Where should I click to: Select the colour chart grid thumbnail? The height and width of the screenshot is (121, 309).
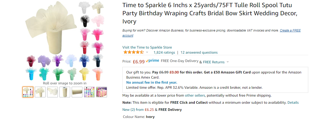click(x=89, y=92)
